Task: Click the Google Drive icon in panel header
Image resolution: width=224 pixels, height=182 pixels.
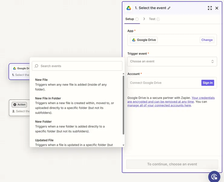Action: (129, 8)
